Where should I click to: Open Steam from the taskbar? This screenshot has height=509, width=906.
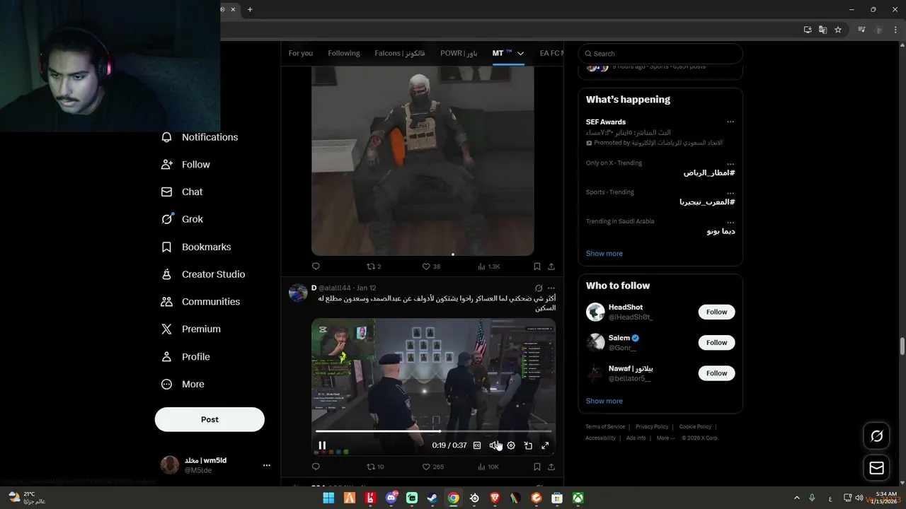tap(432, 498)
